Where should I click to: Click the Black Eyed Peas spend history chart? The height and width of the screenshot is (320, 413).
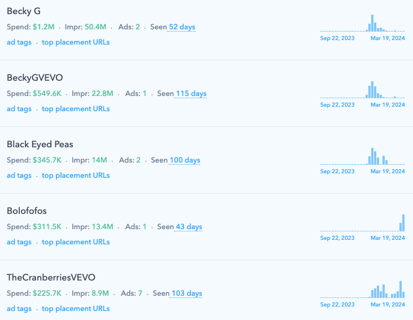(362, 156)
